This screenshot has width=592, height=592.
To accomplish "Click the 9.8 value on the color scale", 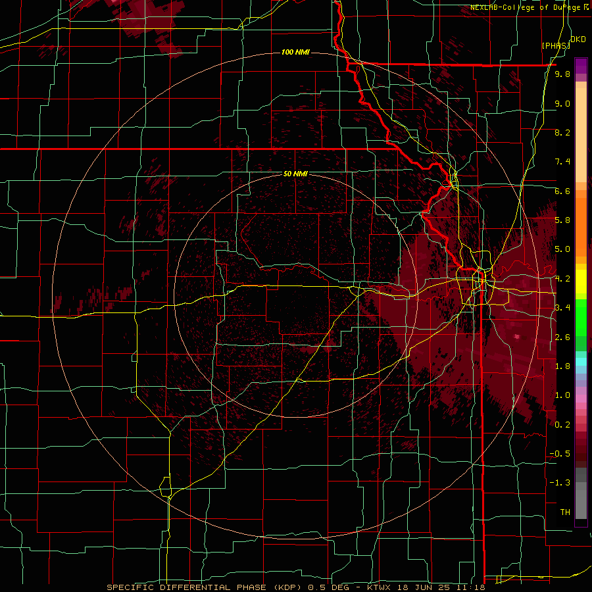I will (562, 74).
